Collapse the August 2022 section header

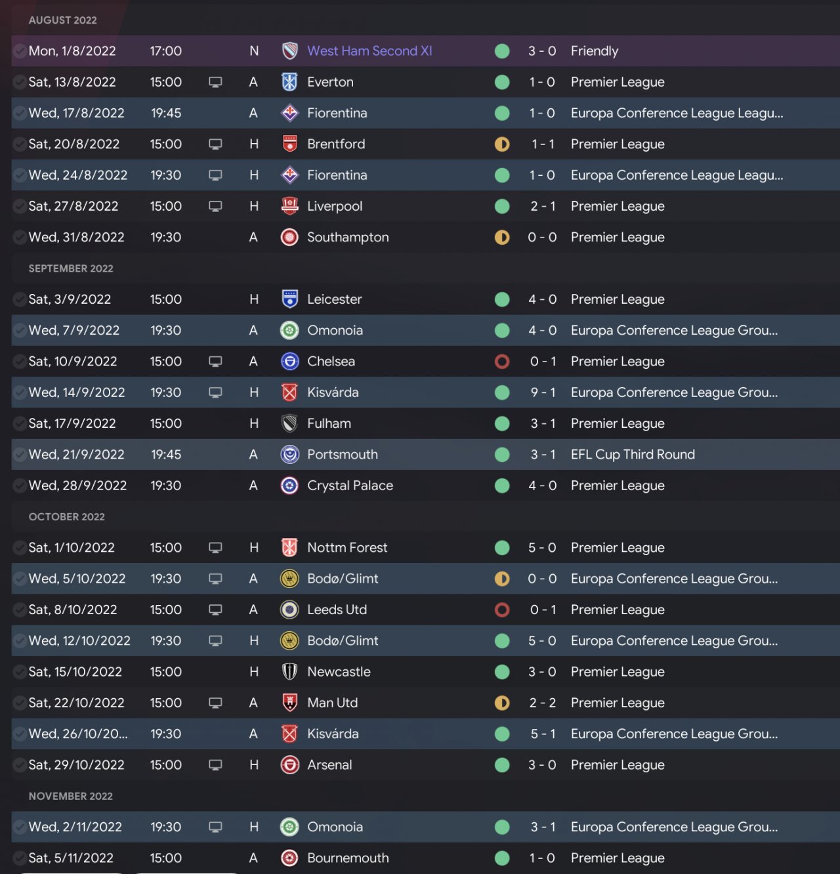pyautogui.click(x=63, y=20)
